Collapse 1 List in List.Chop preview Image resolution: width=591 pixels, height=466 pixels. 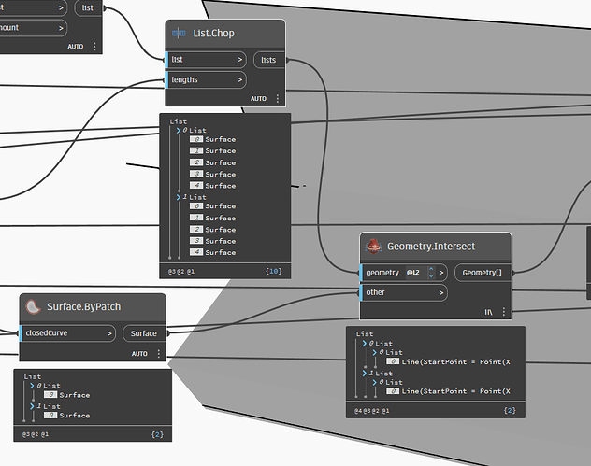(179, 197)
